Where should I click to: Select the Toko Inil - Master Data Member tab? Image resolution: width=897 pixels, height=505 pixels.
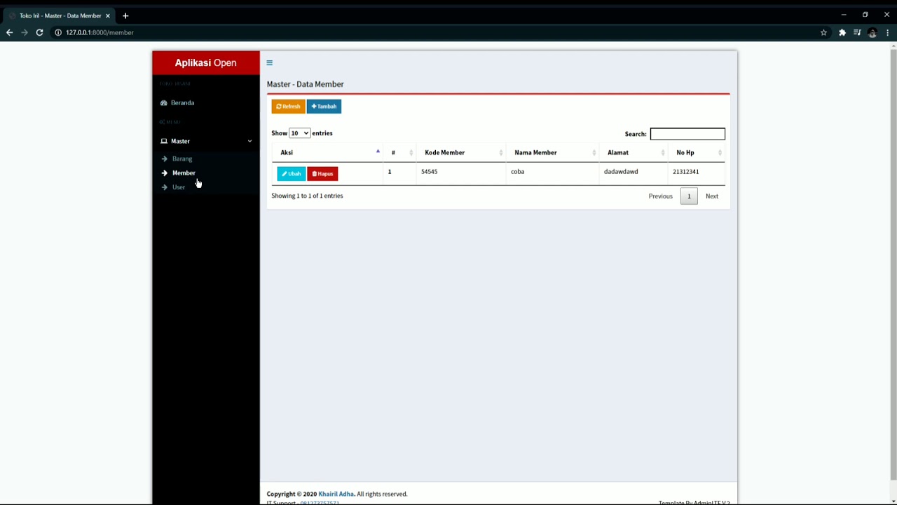coord(60,15)
